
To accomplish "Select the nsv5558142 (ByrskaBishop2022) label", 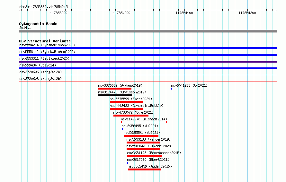I will 47,52.
